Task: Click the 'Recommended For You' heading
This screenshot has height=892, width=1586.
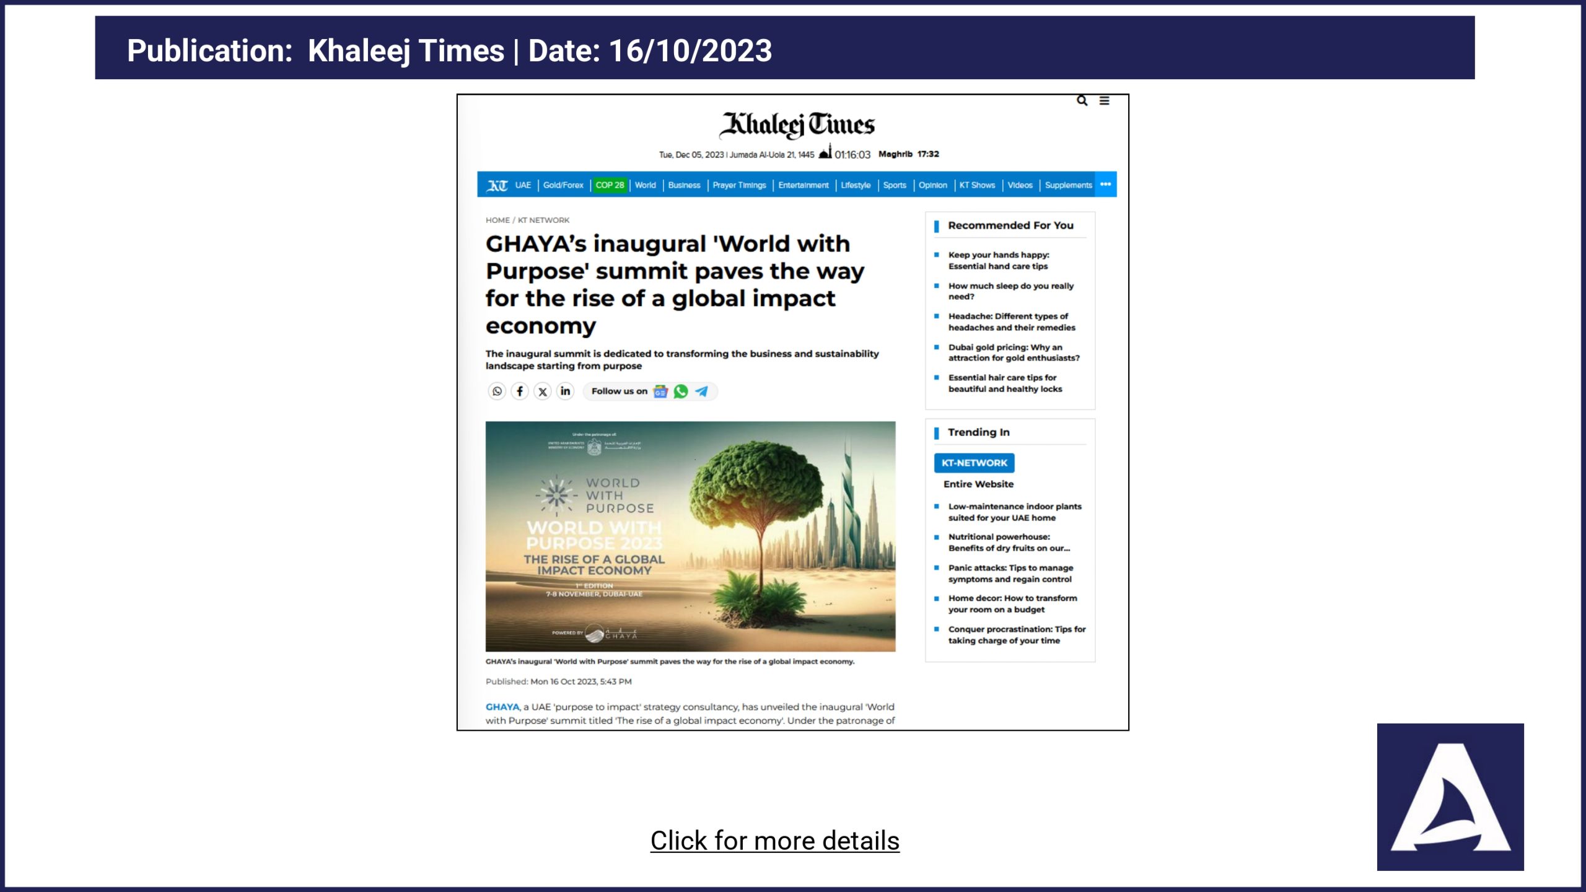Action: (1010, 225)
